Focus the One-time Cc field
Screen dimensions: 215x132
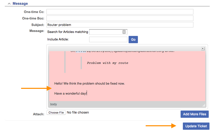pyautogui.click(x=120, y=12)
